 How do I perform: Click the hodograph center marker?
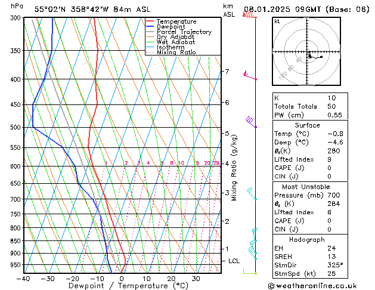[x=309, y=55]
